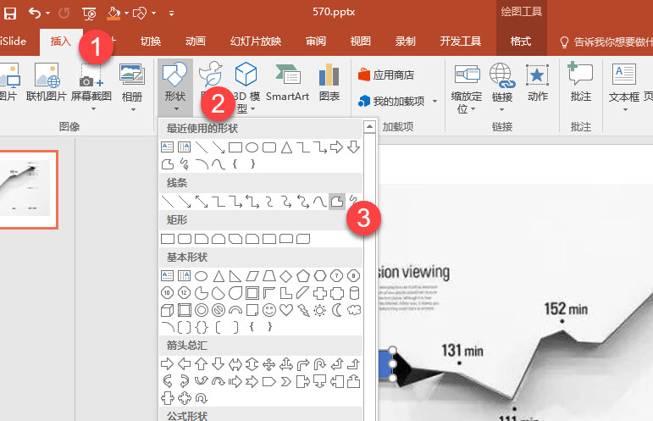
Task: Insert online pictures (联机图片)
Action: coord(47,82)
